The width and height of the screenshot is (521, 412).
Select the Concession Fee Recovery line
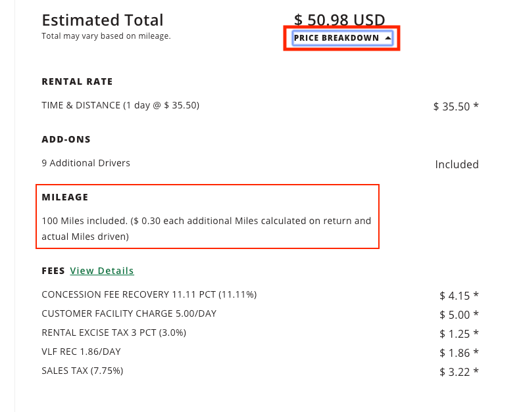click(149, 295)
